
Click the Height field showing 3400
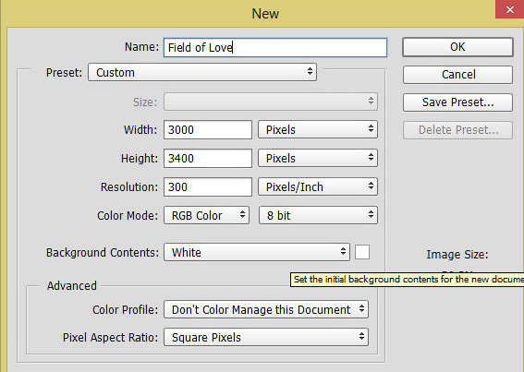(208, 158)
